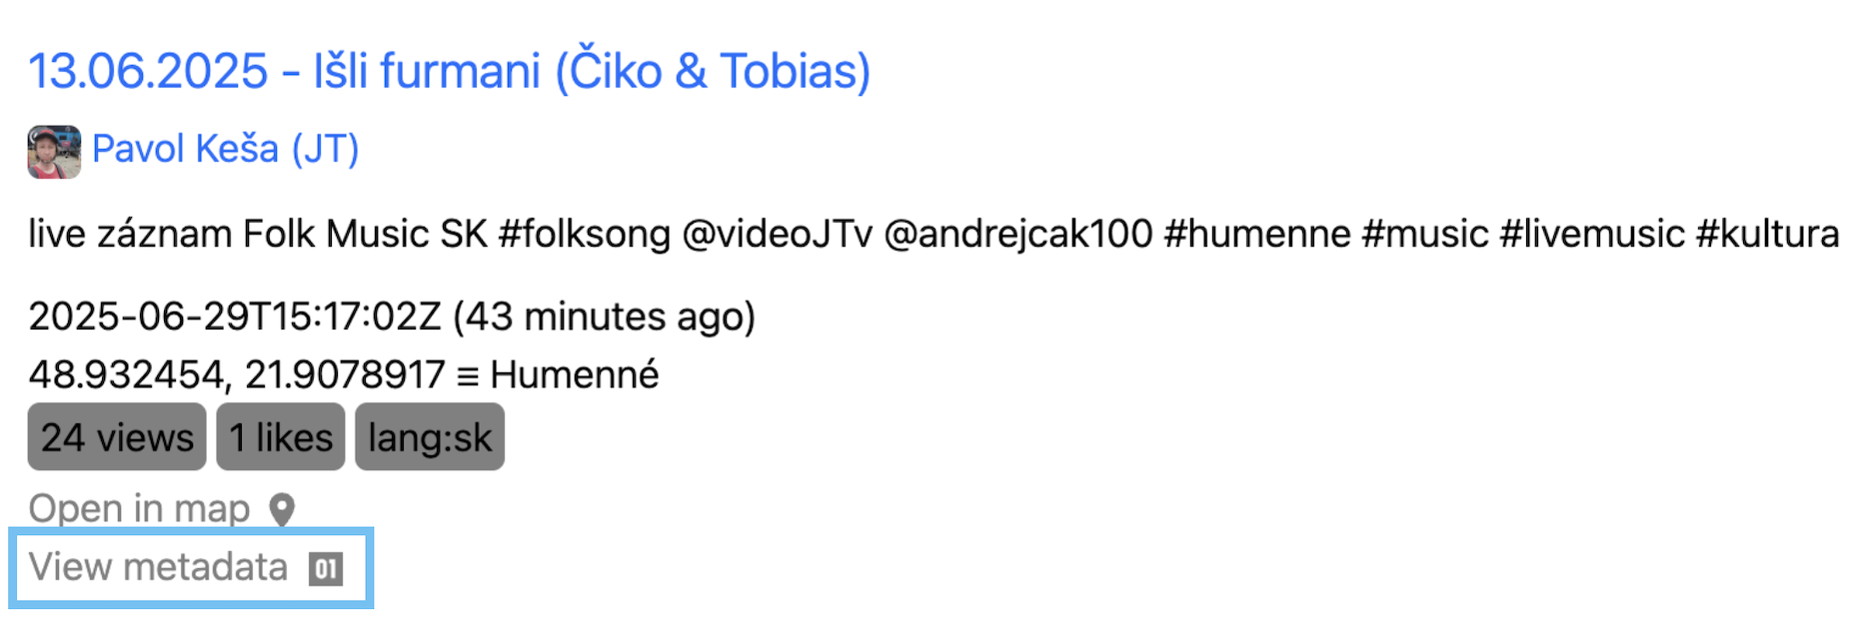Click the @andrejcak100 mention
This screenshot has width=1866, height=638.
(1018, 235)
